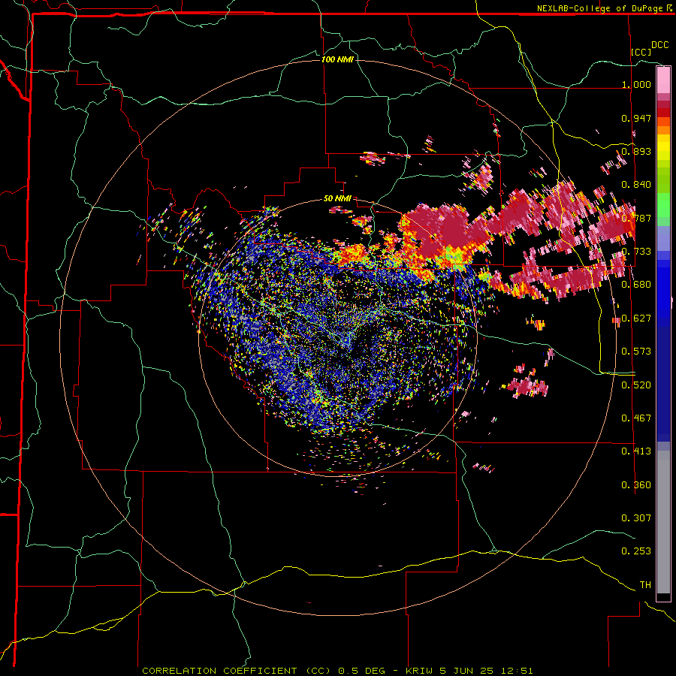Click the 0.360 scale value
Viewport: 676px width, 676px height.
click(636, 484)
